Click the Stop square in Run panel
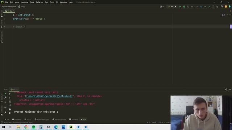 [x=5, y=103]
